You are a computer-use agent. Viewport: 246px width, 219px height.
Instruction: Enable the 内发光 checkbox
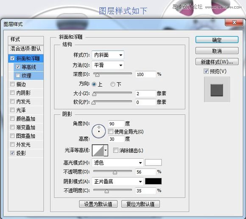[x=12, y=101]
